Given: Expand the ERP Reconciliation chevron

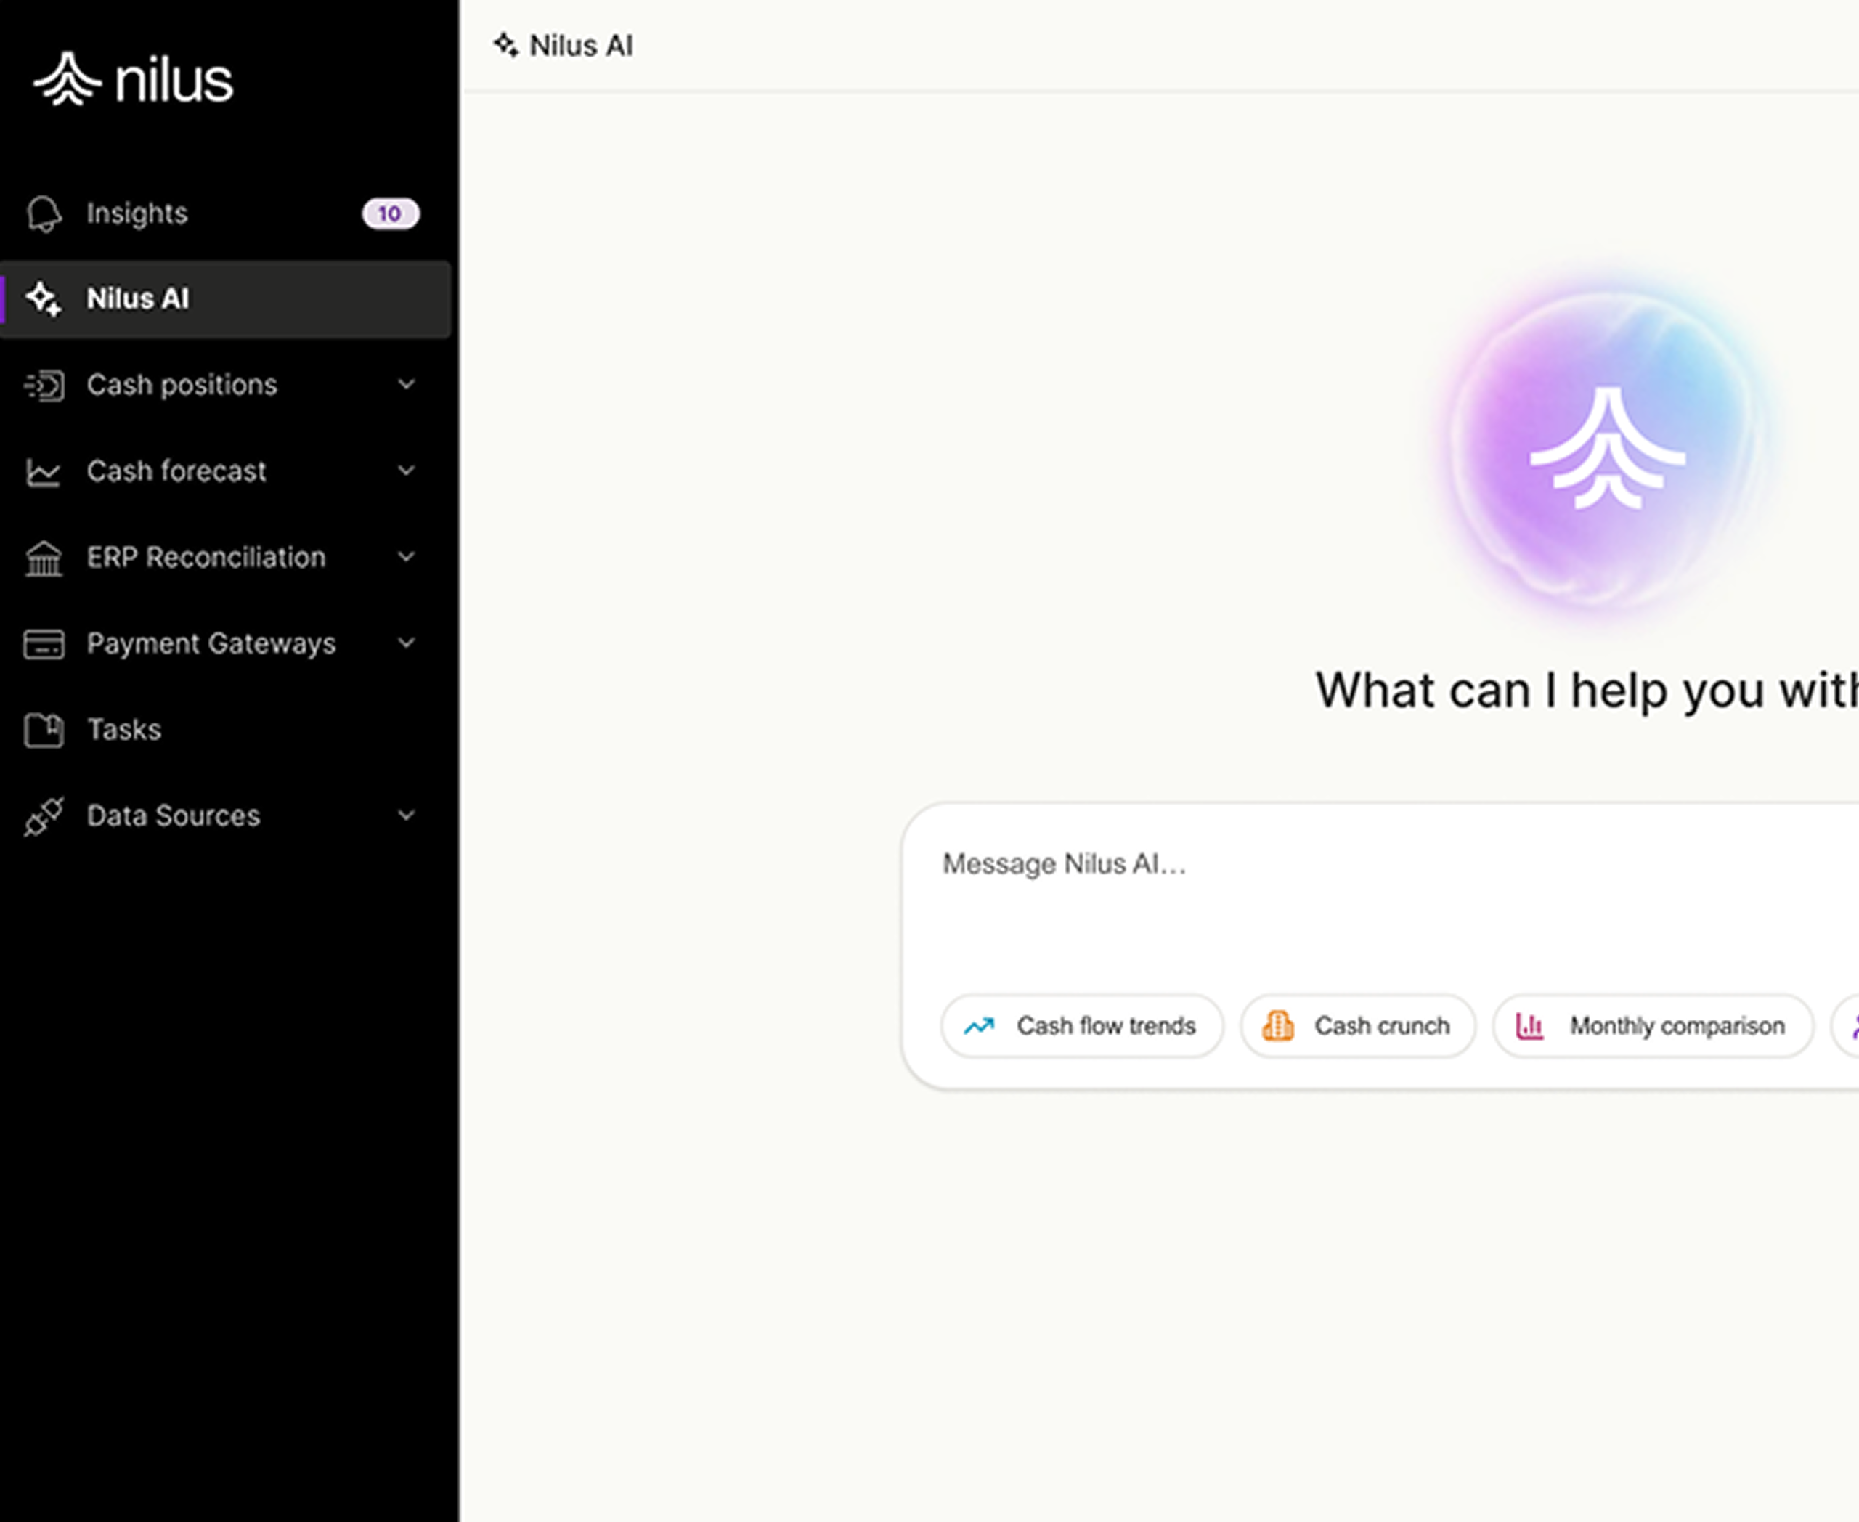Looking at the screenshot, I should click(x=406, y=557).
